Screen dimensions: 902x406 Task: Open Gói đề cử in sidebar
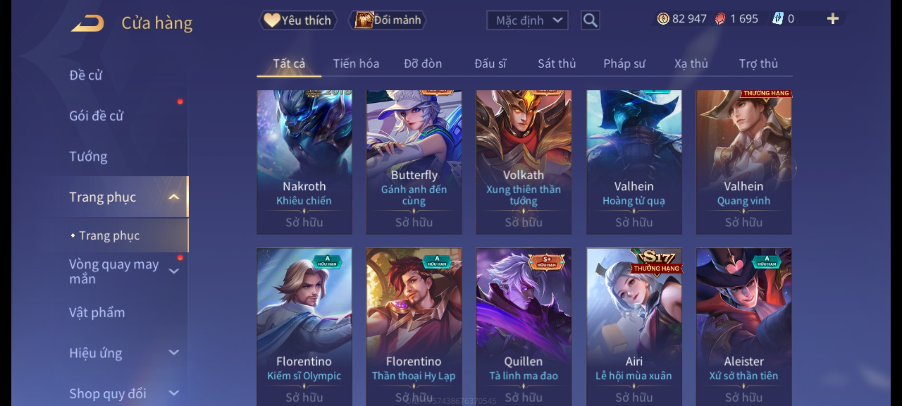[x=96, y=116]
